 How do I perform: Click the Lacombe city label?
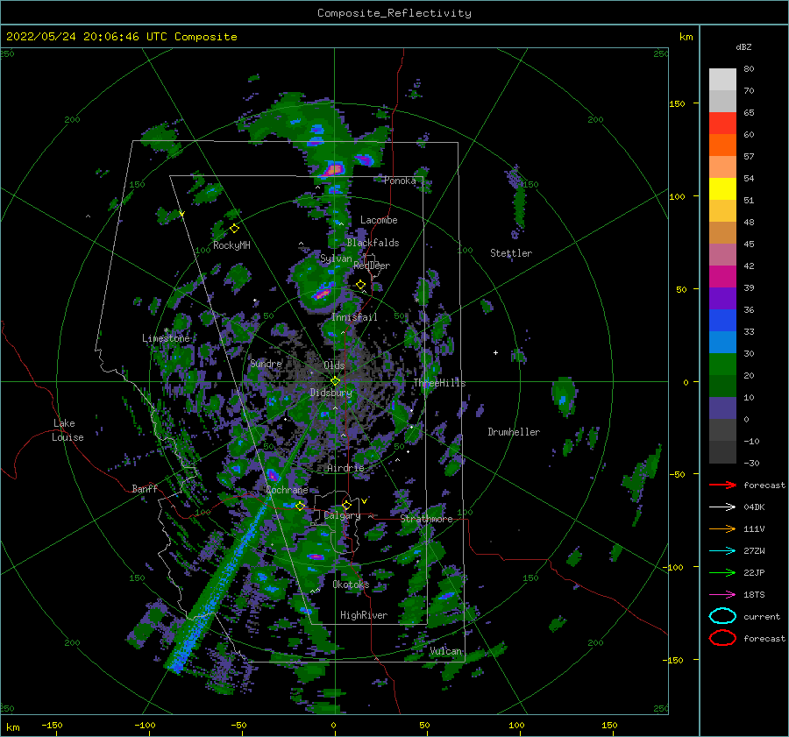coord(379,220)
